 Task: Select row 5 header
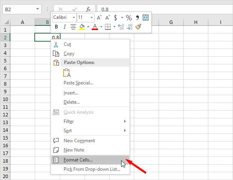(5, 61)
